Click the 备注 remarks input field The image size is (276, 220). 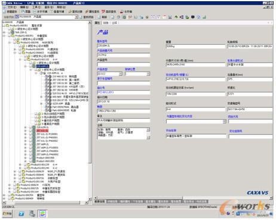(x=124, y=120)
